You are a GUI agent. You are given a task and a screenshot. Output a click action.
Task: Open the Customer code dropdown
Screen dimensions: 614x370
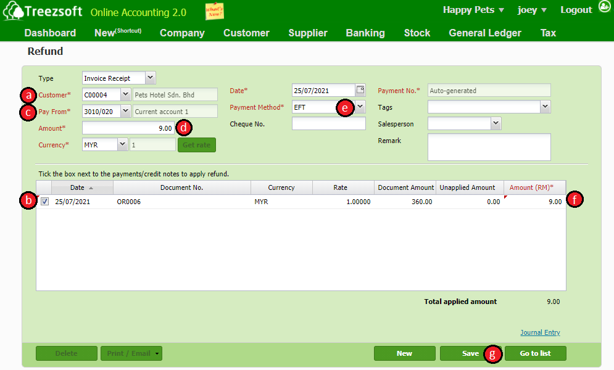pyautogui.click(x=125, y=94)
